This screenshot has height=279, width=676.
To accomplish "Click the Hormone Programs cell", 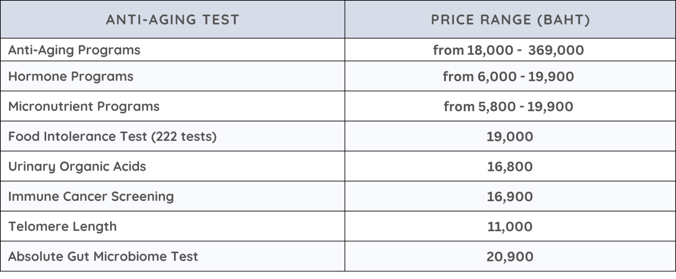I will click(x=71, y=76).
